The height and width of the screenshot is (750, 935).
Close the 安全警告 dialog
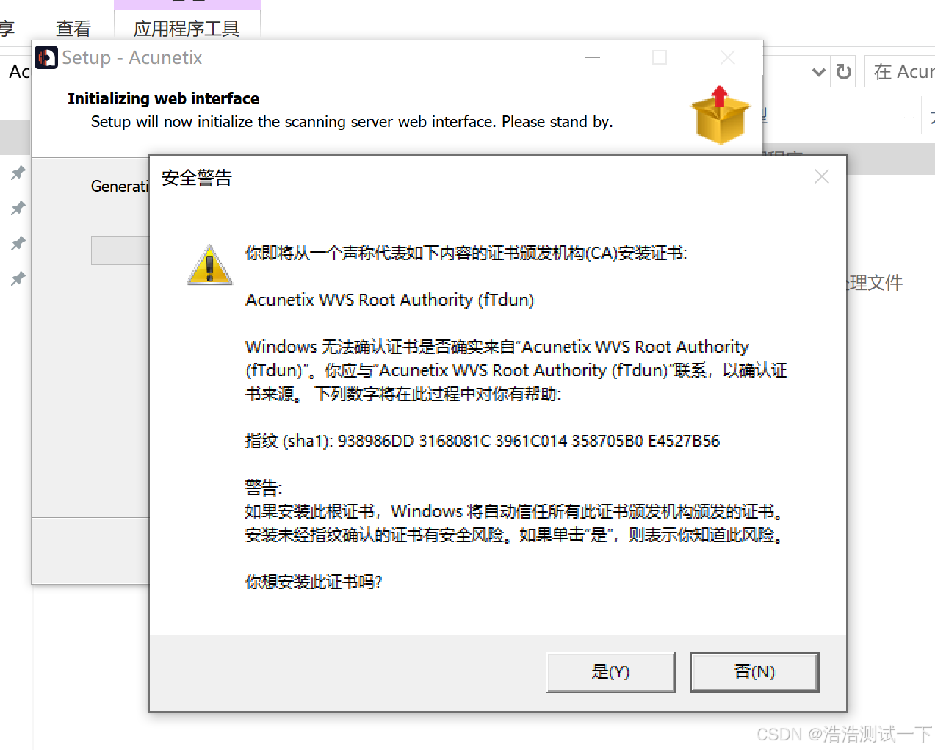click(822, 176)
